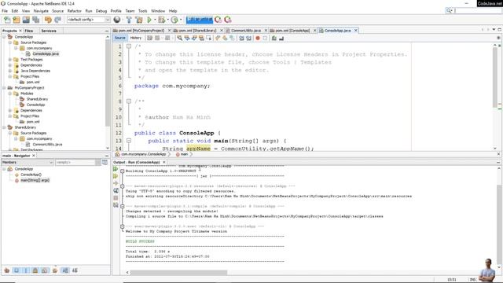The height and width of the screenshot is (283, 503).
Task: Switch editor to History view
Action: coord(136,38)
